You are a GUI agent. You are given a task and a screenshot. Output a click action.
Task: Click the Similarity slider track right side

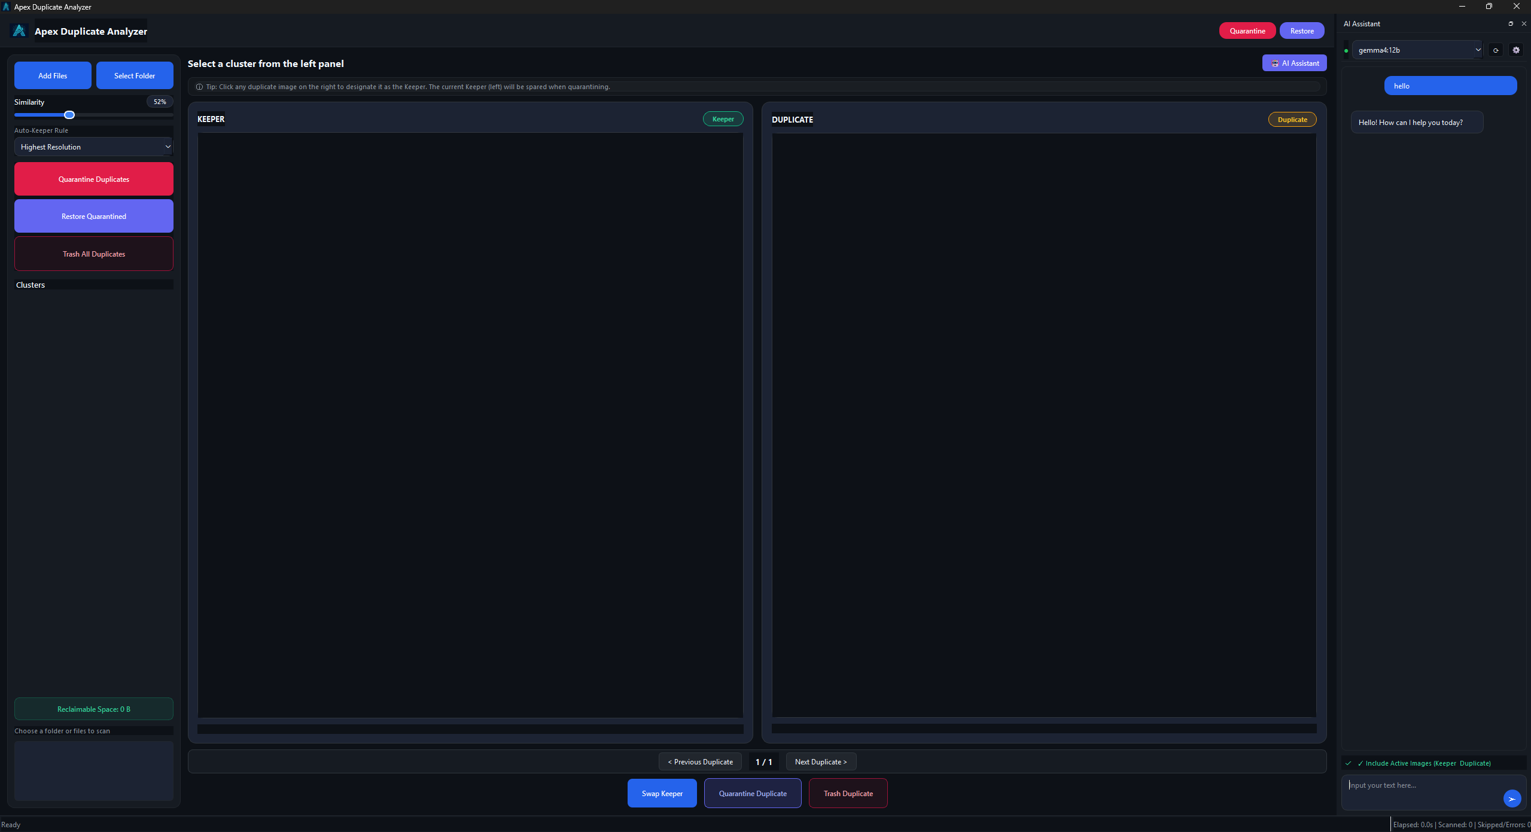[124, 115]
